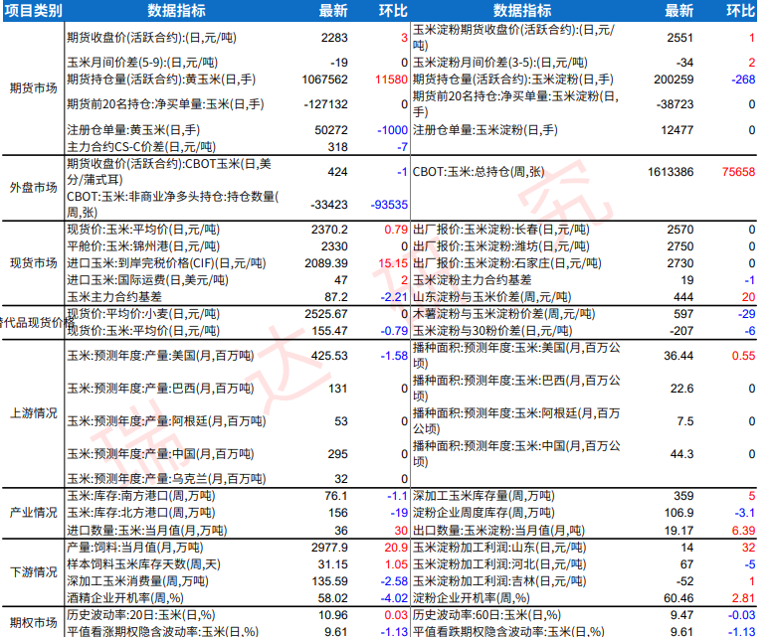Click the value 2551 corn starch futures price

click(x=679, y=38)
